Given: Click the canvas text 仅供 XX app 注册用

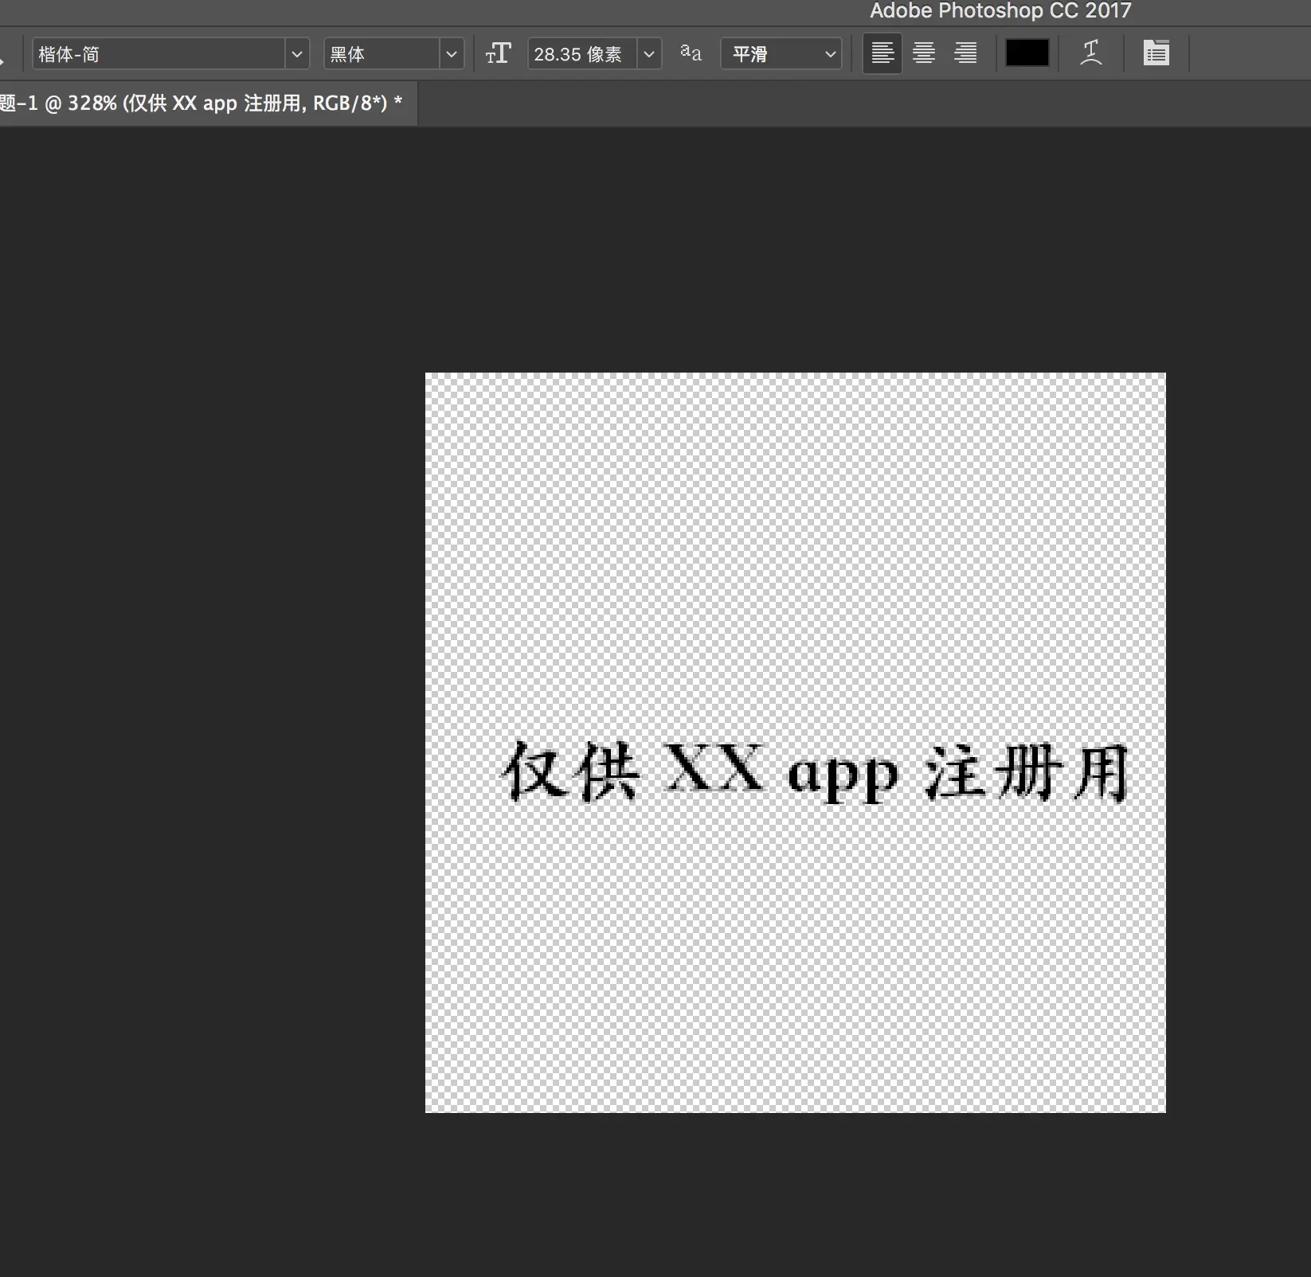Looking at the screenshot, I should (x=815, y=771).
